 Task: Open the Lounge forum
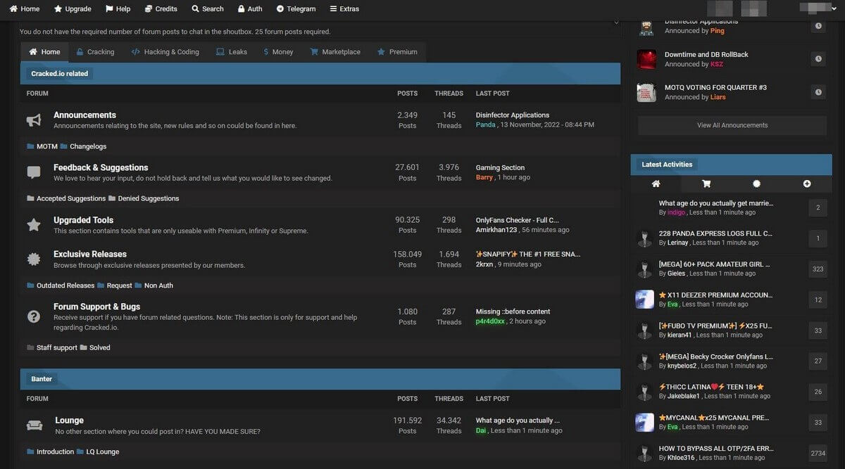[69, 420]
